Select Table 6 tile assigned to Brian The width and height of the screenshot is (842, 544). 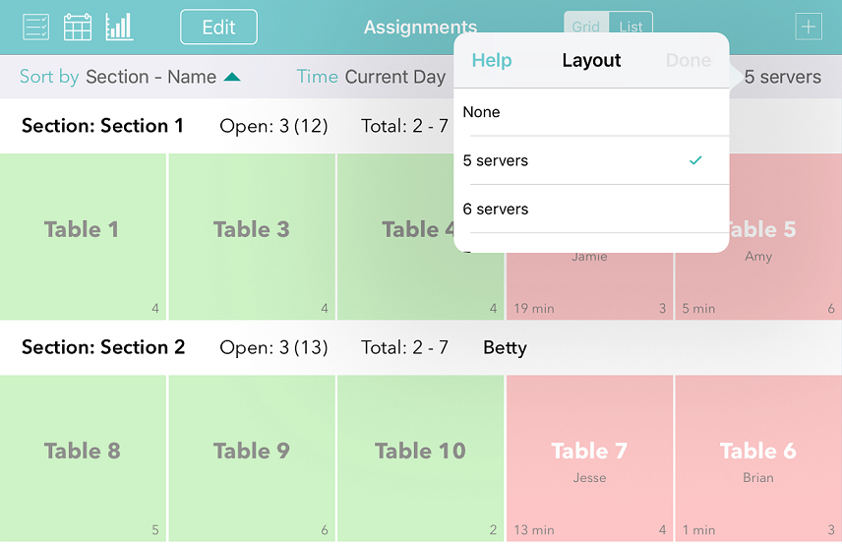tap(758, 458)
